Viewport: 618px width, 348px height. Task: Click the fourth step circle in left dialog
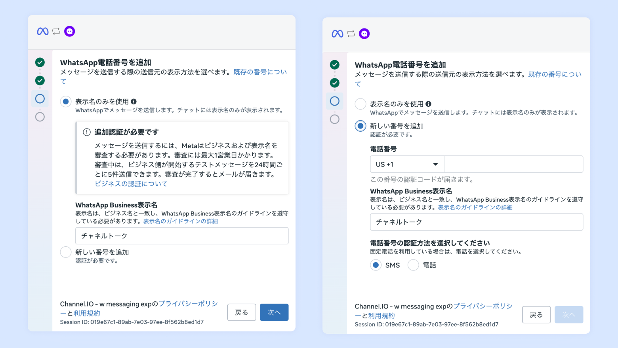[x=40, y=117]
